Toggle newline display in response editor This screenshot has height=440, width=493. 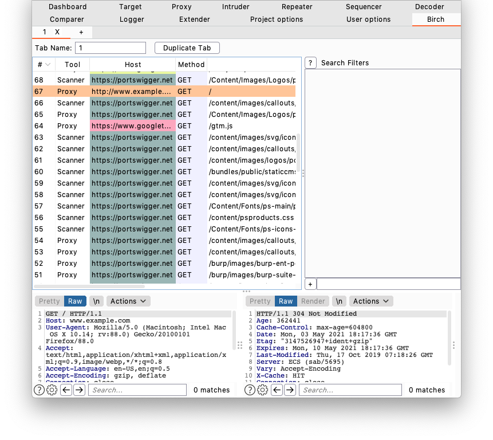[x=339, y=301]
